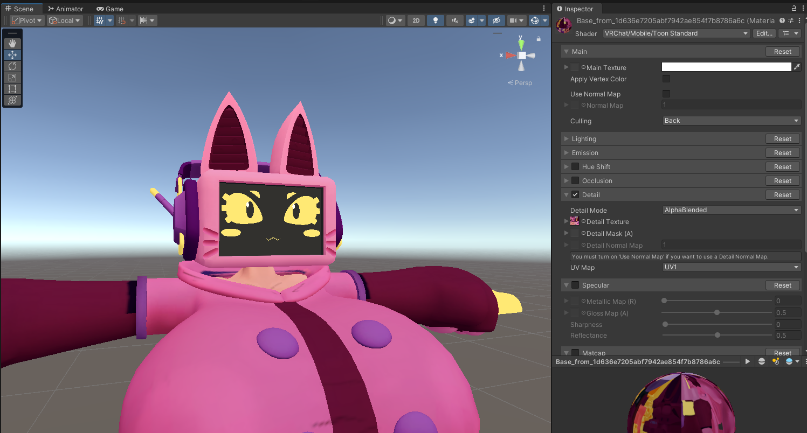Click the Detail Texture thumbnail
The width and height of the screenshot is (807, 433).
tap(575, 221)
